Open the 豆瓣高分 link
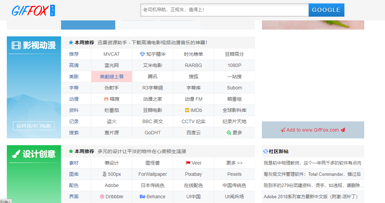Viewport: 385px width, 203px height. [x=235, y=54]
